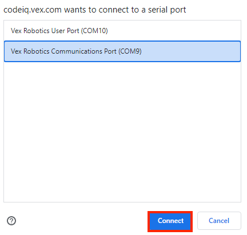Open the help question mark icon
247x235 pixels.
tap(11, 221)
